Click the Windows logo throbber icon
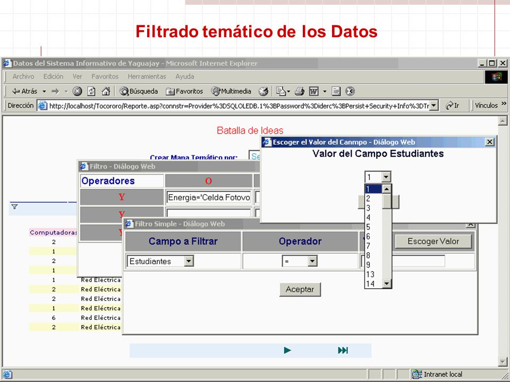Image resolution: width=510 pixels, height=382 pixels. 496,76
